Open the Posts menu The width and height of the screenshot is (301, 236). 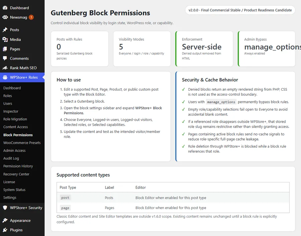[22, 30]
